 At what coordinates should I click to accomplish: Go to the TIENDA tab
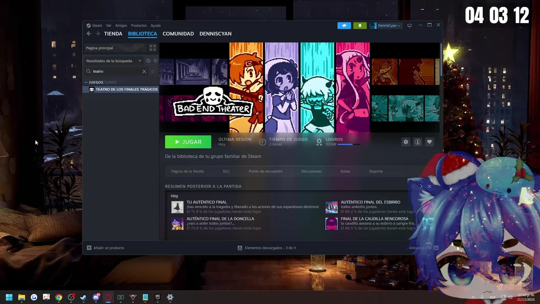click(x=113, y=34)
